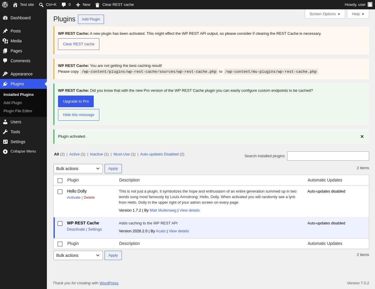This screenshot has height=289, width=375.
Task: Click the mu-plugins wp-rest-cache.php path
Action: point(271,72)
